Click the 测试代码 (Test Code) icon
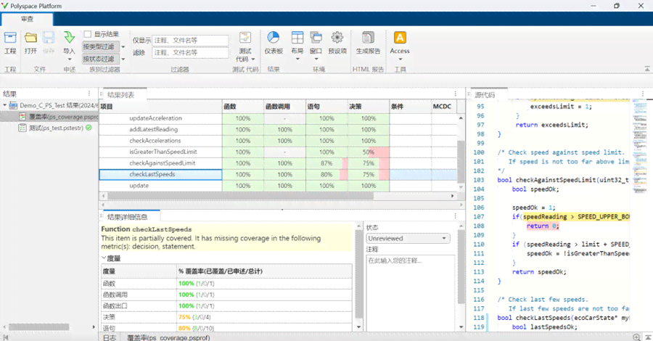 245,38
